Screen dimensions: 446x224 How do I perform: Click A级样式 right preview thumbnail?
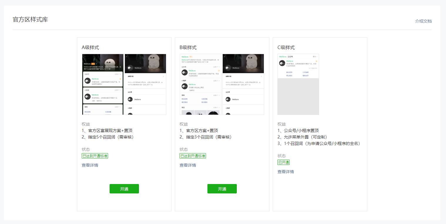145,84
